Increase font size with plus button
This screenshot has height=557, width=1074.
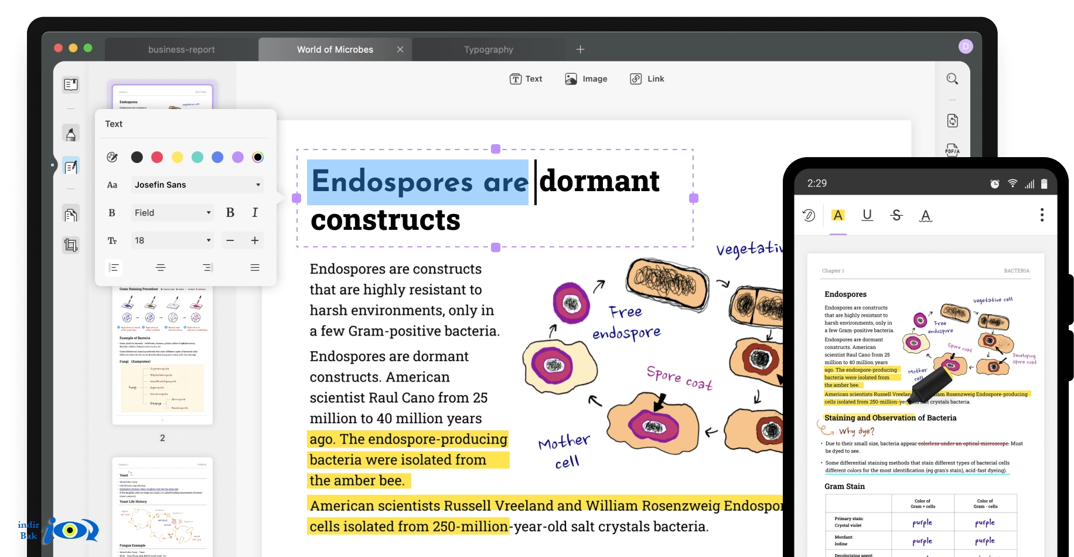pyautogui.click(x=255, y=240)
